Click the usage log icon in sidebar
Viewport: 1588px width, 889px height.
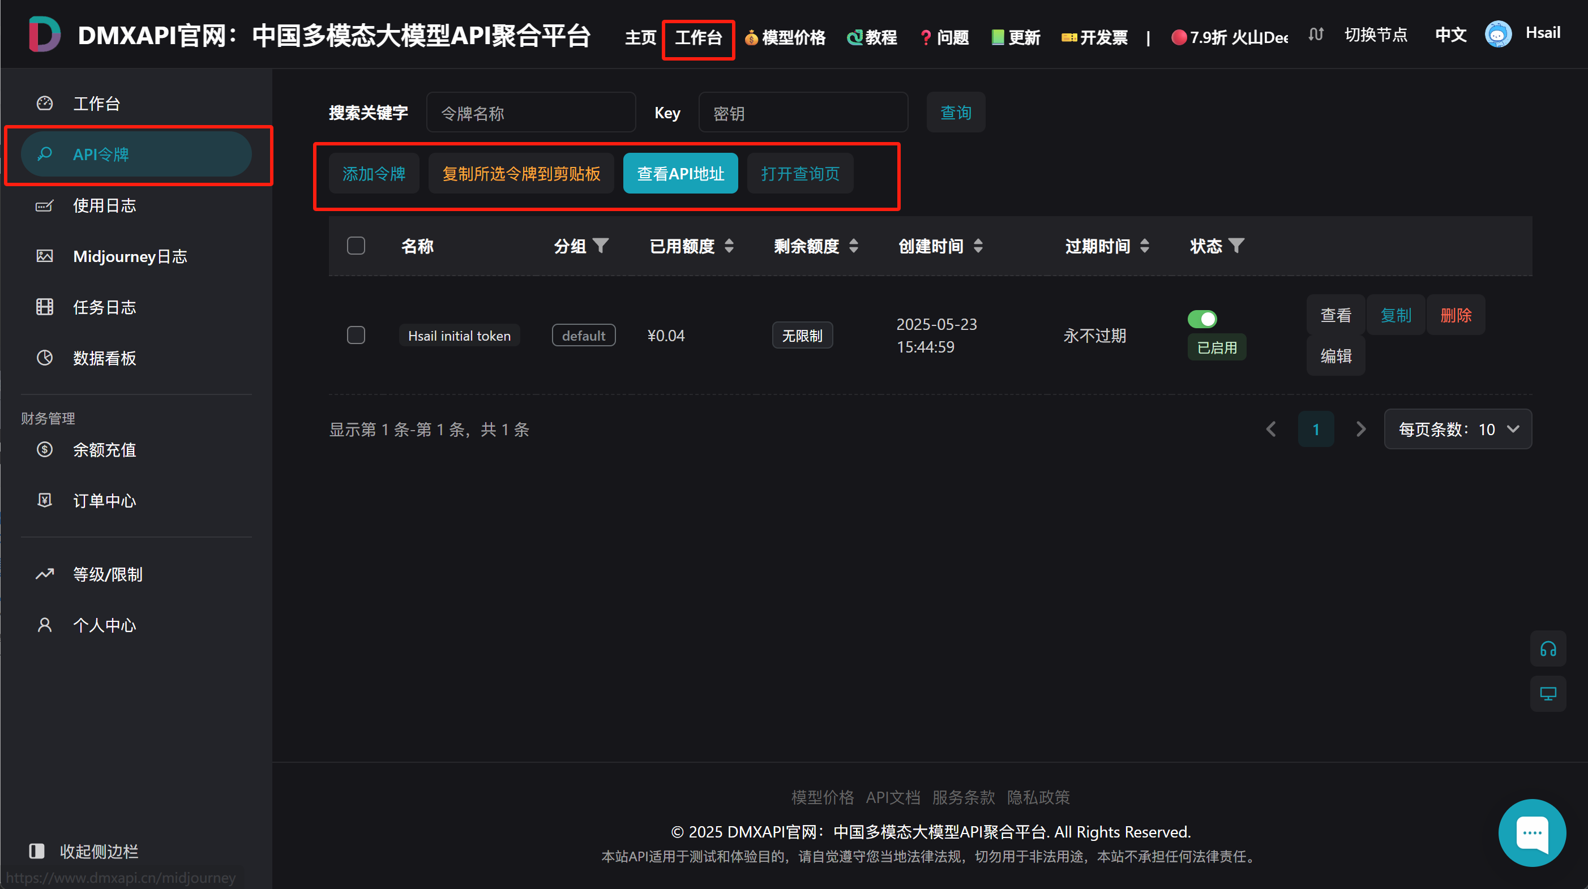click(44, 205)
